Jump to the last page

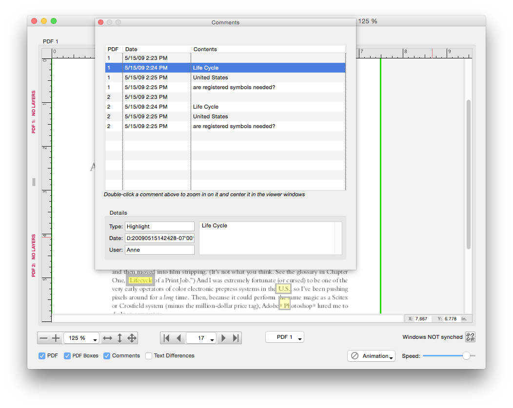click(x=236, y=338)
